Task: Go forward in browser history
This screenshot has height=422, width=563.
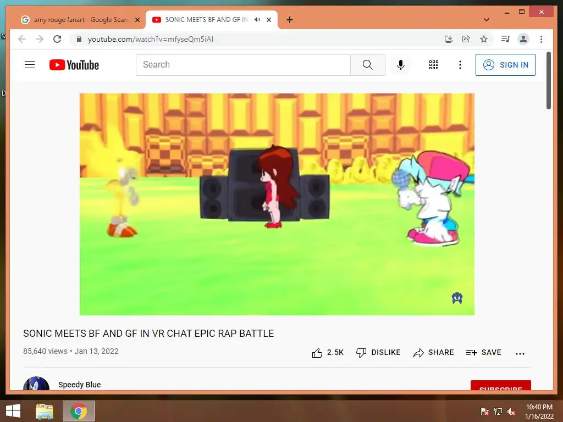Action: click(x=40, y=39)
